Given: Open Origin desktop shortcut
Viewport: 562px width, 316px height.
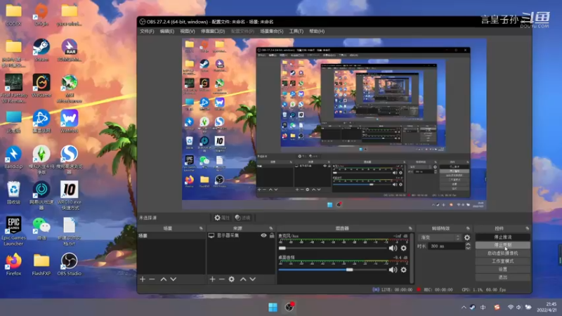Looking at the screenshot, I should [x=41, y=14].
